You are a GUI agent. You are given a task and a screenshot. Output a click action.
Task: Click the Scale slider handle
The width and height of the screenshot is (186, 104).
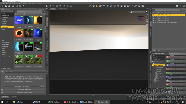tap(175, 80)
